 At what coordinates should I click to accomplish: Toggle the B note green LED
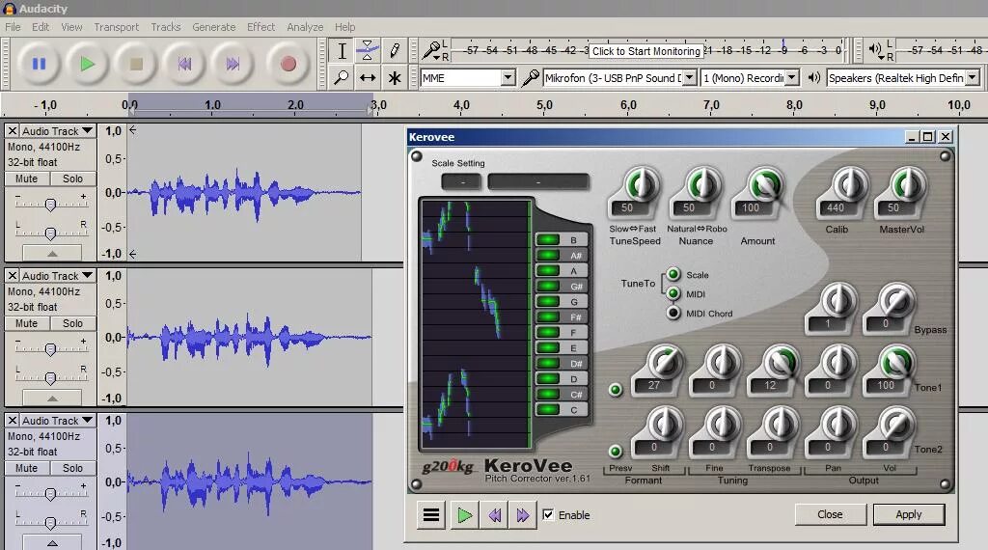pyautogui.click(x=548, y=239)
